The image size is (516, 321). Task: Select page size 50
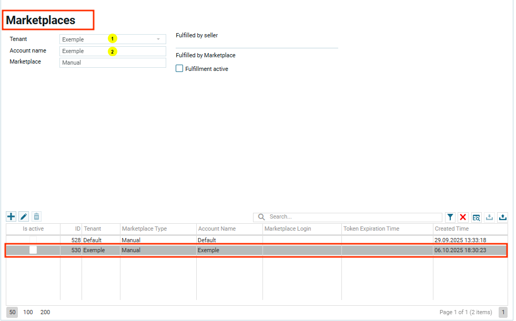pos(12,312)
